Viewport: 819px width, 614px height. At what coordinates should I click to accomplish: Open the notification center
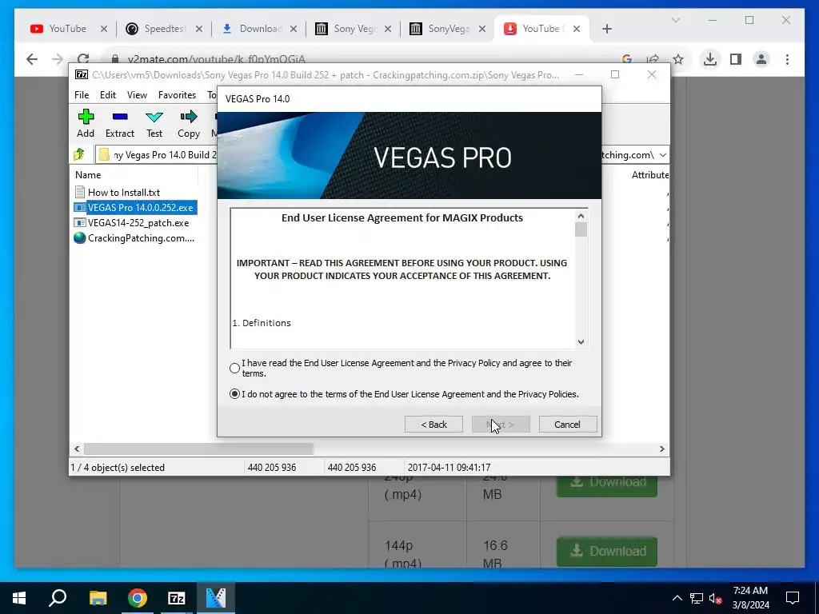coord(793,598)
